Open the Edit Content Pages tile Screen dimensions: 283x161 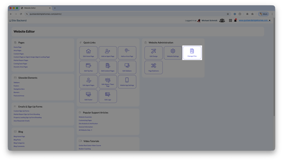click(x=108, y=67)
